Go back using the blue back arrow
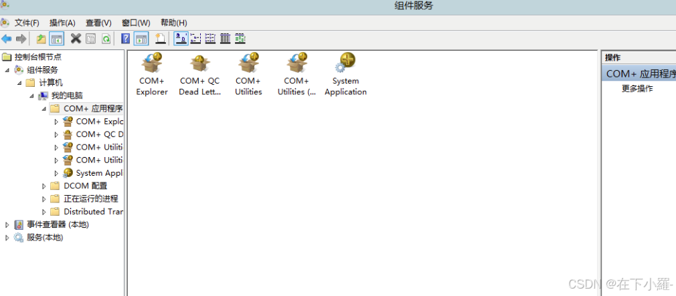Image resolution: width=676 pixels, height=296 pixels. (7, 39)
